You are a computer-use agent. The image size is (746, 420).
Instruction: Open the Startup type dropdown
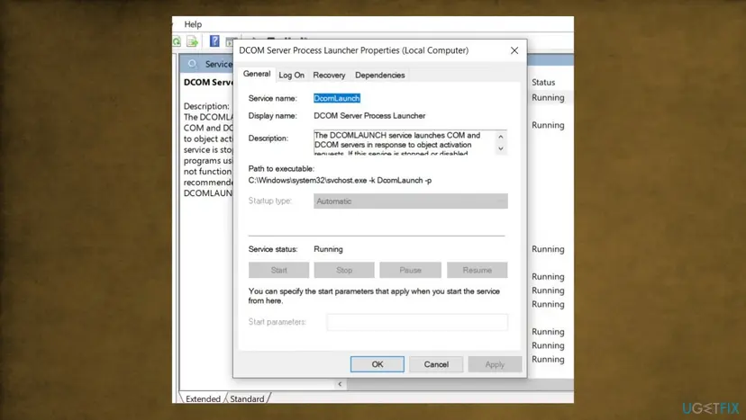(x=411, y=201)
